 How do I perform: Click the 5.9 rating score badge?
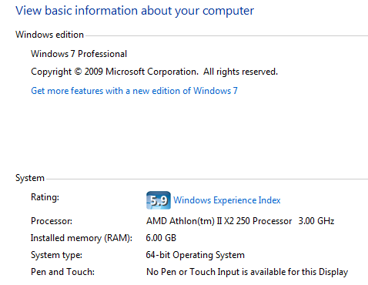coord(159,200)
